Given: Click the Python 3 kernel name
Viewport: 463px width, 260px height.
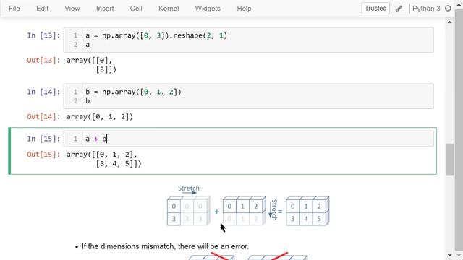Looking at the screenshot, I should [x=426, y=9].
